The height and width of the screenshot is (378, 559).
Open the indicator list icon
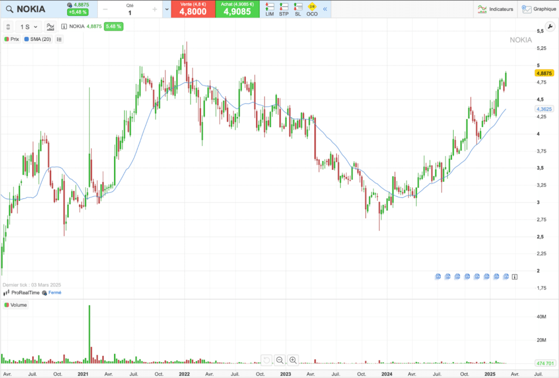pyautogui.click(x=59, y=39)
